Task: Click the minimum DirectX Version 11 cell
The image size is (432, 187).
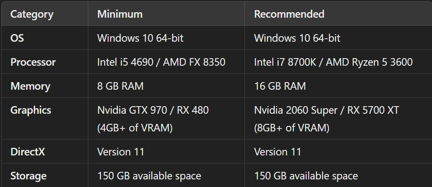Action: point(121,152)
